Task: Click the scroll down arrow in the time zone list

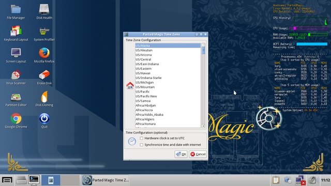Action: 203,126
